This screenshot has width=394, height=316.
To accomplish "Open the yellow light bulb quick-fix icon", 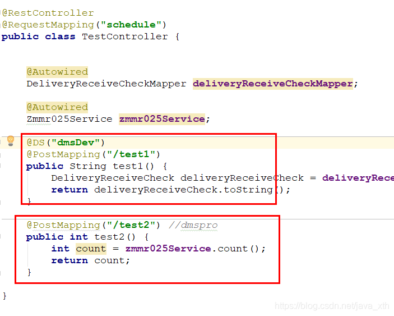I will [11, 141].
